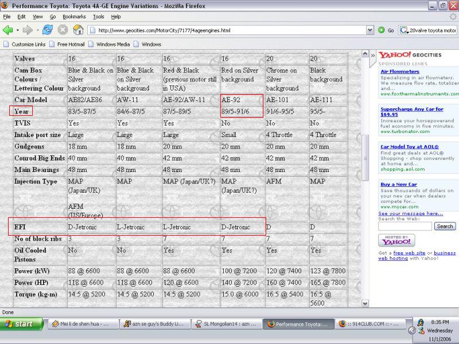Open Back button history dropdown arrow
This screenshot has width=459, height=344.
pos(18,30)
